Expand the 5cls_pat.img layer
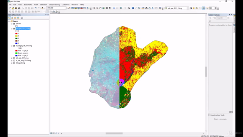243x137 pixels. coord(12,63)
